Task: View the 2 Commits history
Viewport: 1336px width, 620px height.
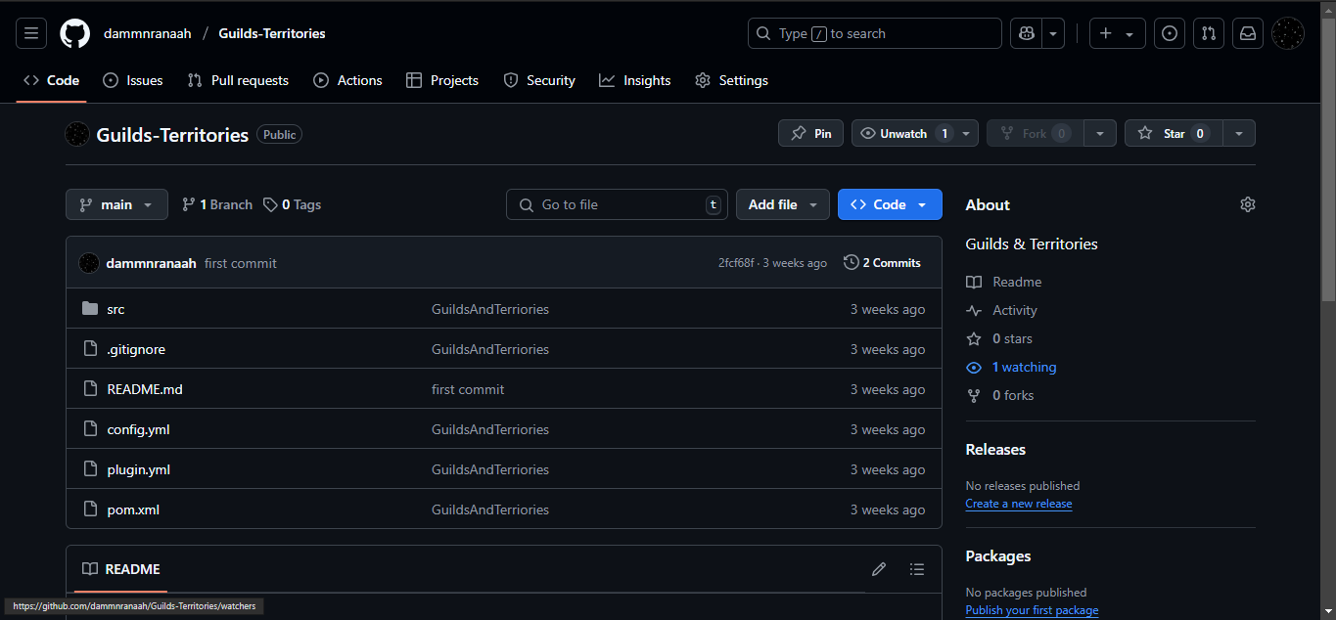Action: point(882,262)
